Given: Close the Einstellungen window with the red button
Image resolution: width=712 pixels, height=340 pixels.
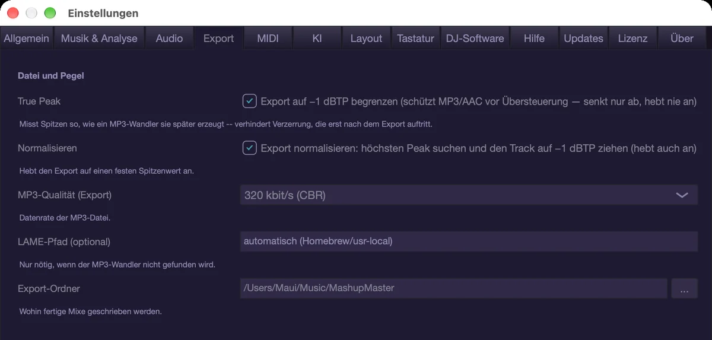Looking at the screenshot, I should (13, 13).
